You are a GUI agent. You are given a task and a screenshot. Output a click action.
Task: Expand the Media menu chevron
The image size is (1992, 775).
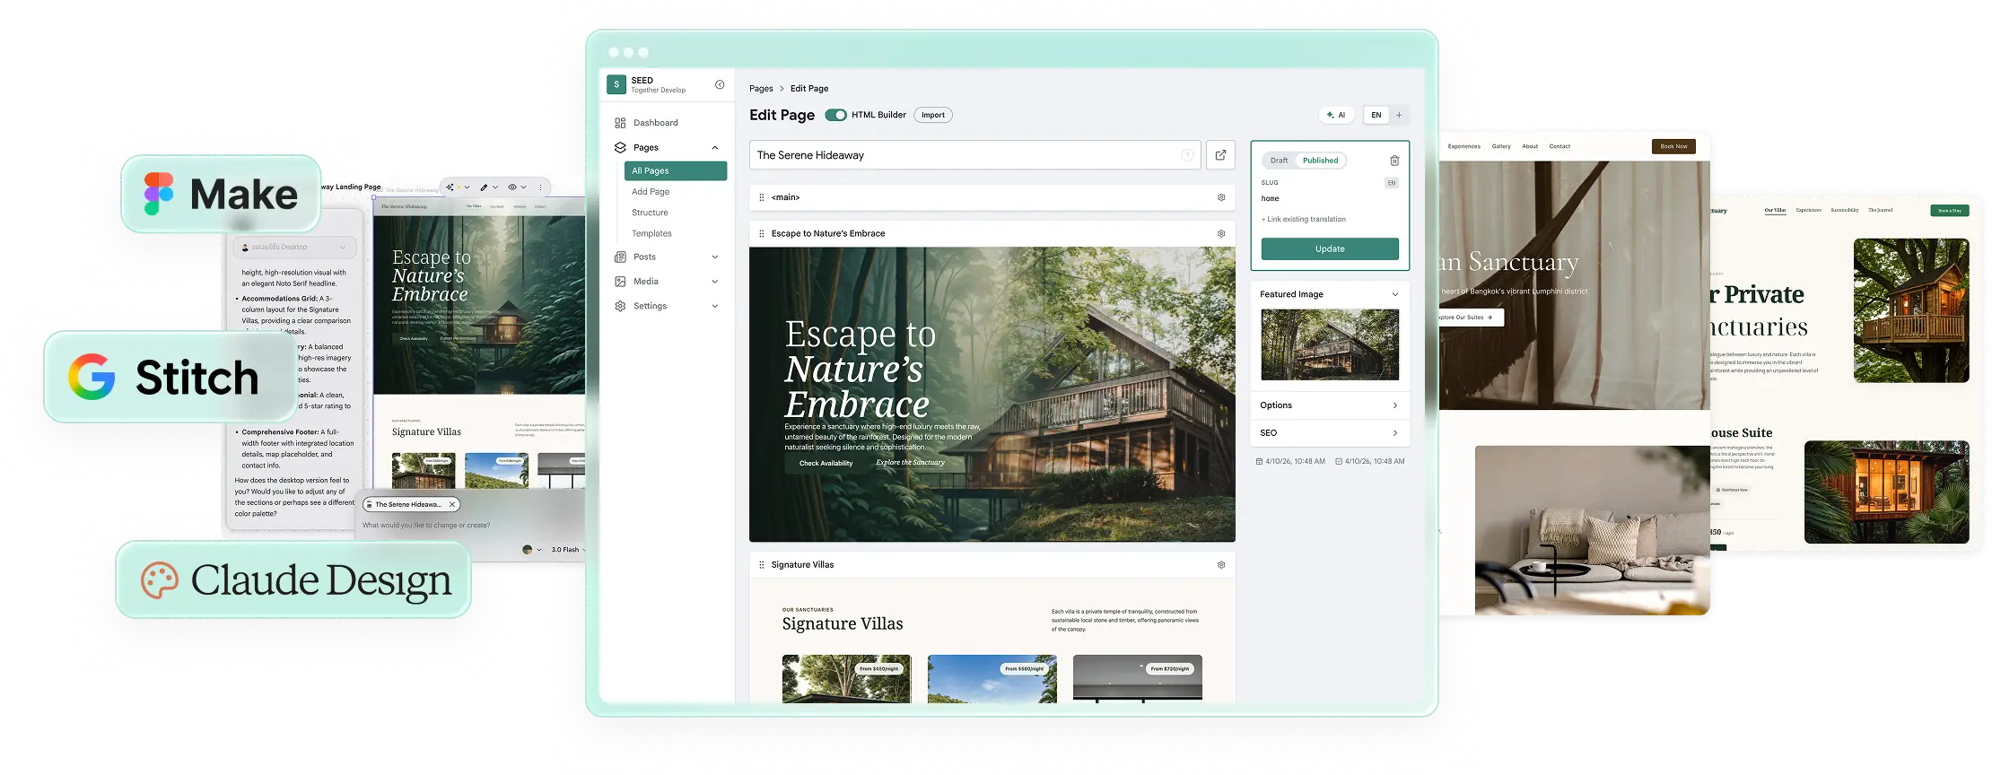pos(715,282)
